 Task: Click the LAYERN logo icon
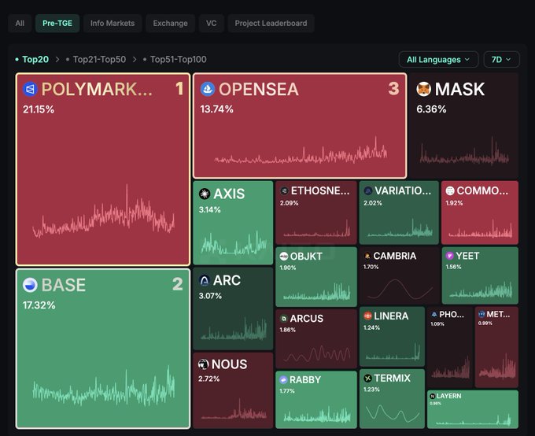[433, 396]
